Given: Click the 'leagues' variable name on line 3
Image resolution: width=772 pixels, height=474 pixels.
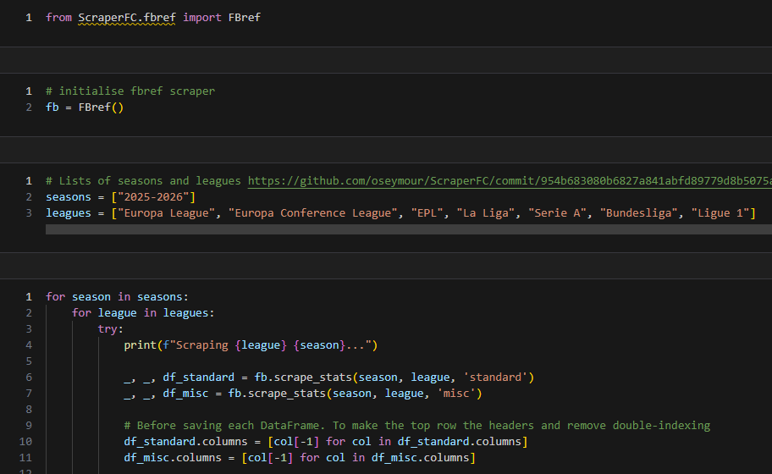Looking at the screenshot, I should pos(69,213).
